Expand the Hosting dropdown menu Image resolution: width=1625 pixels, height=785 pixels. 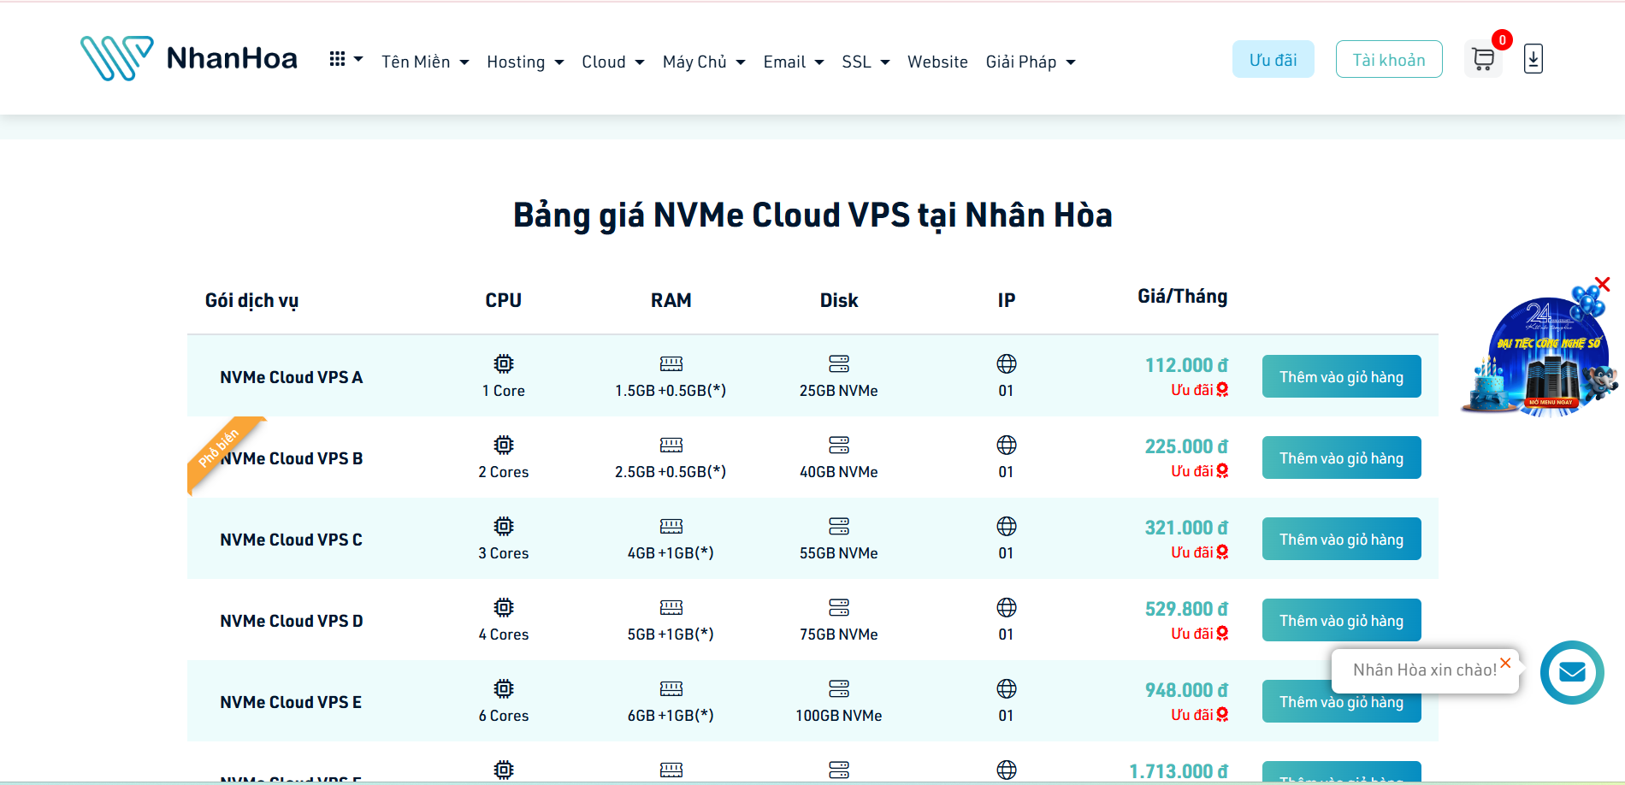tap(525, 62)
